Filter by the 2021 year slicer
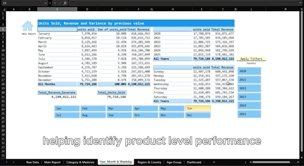 [x=249, y=80]
